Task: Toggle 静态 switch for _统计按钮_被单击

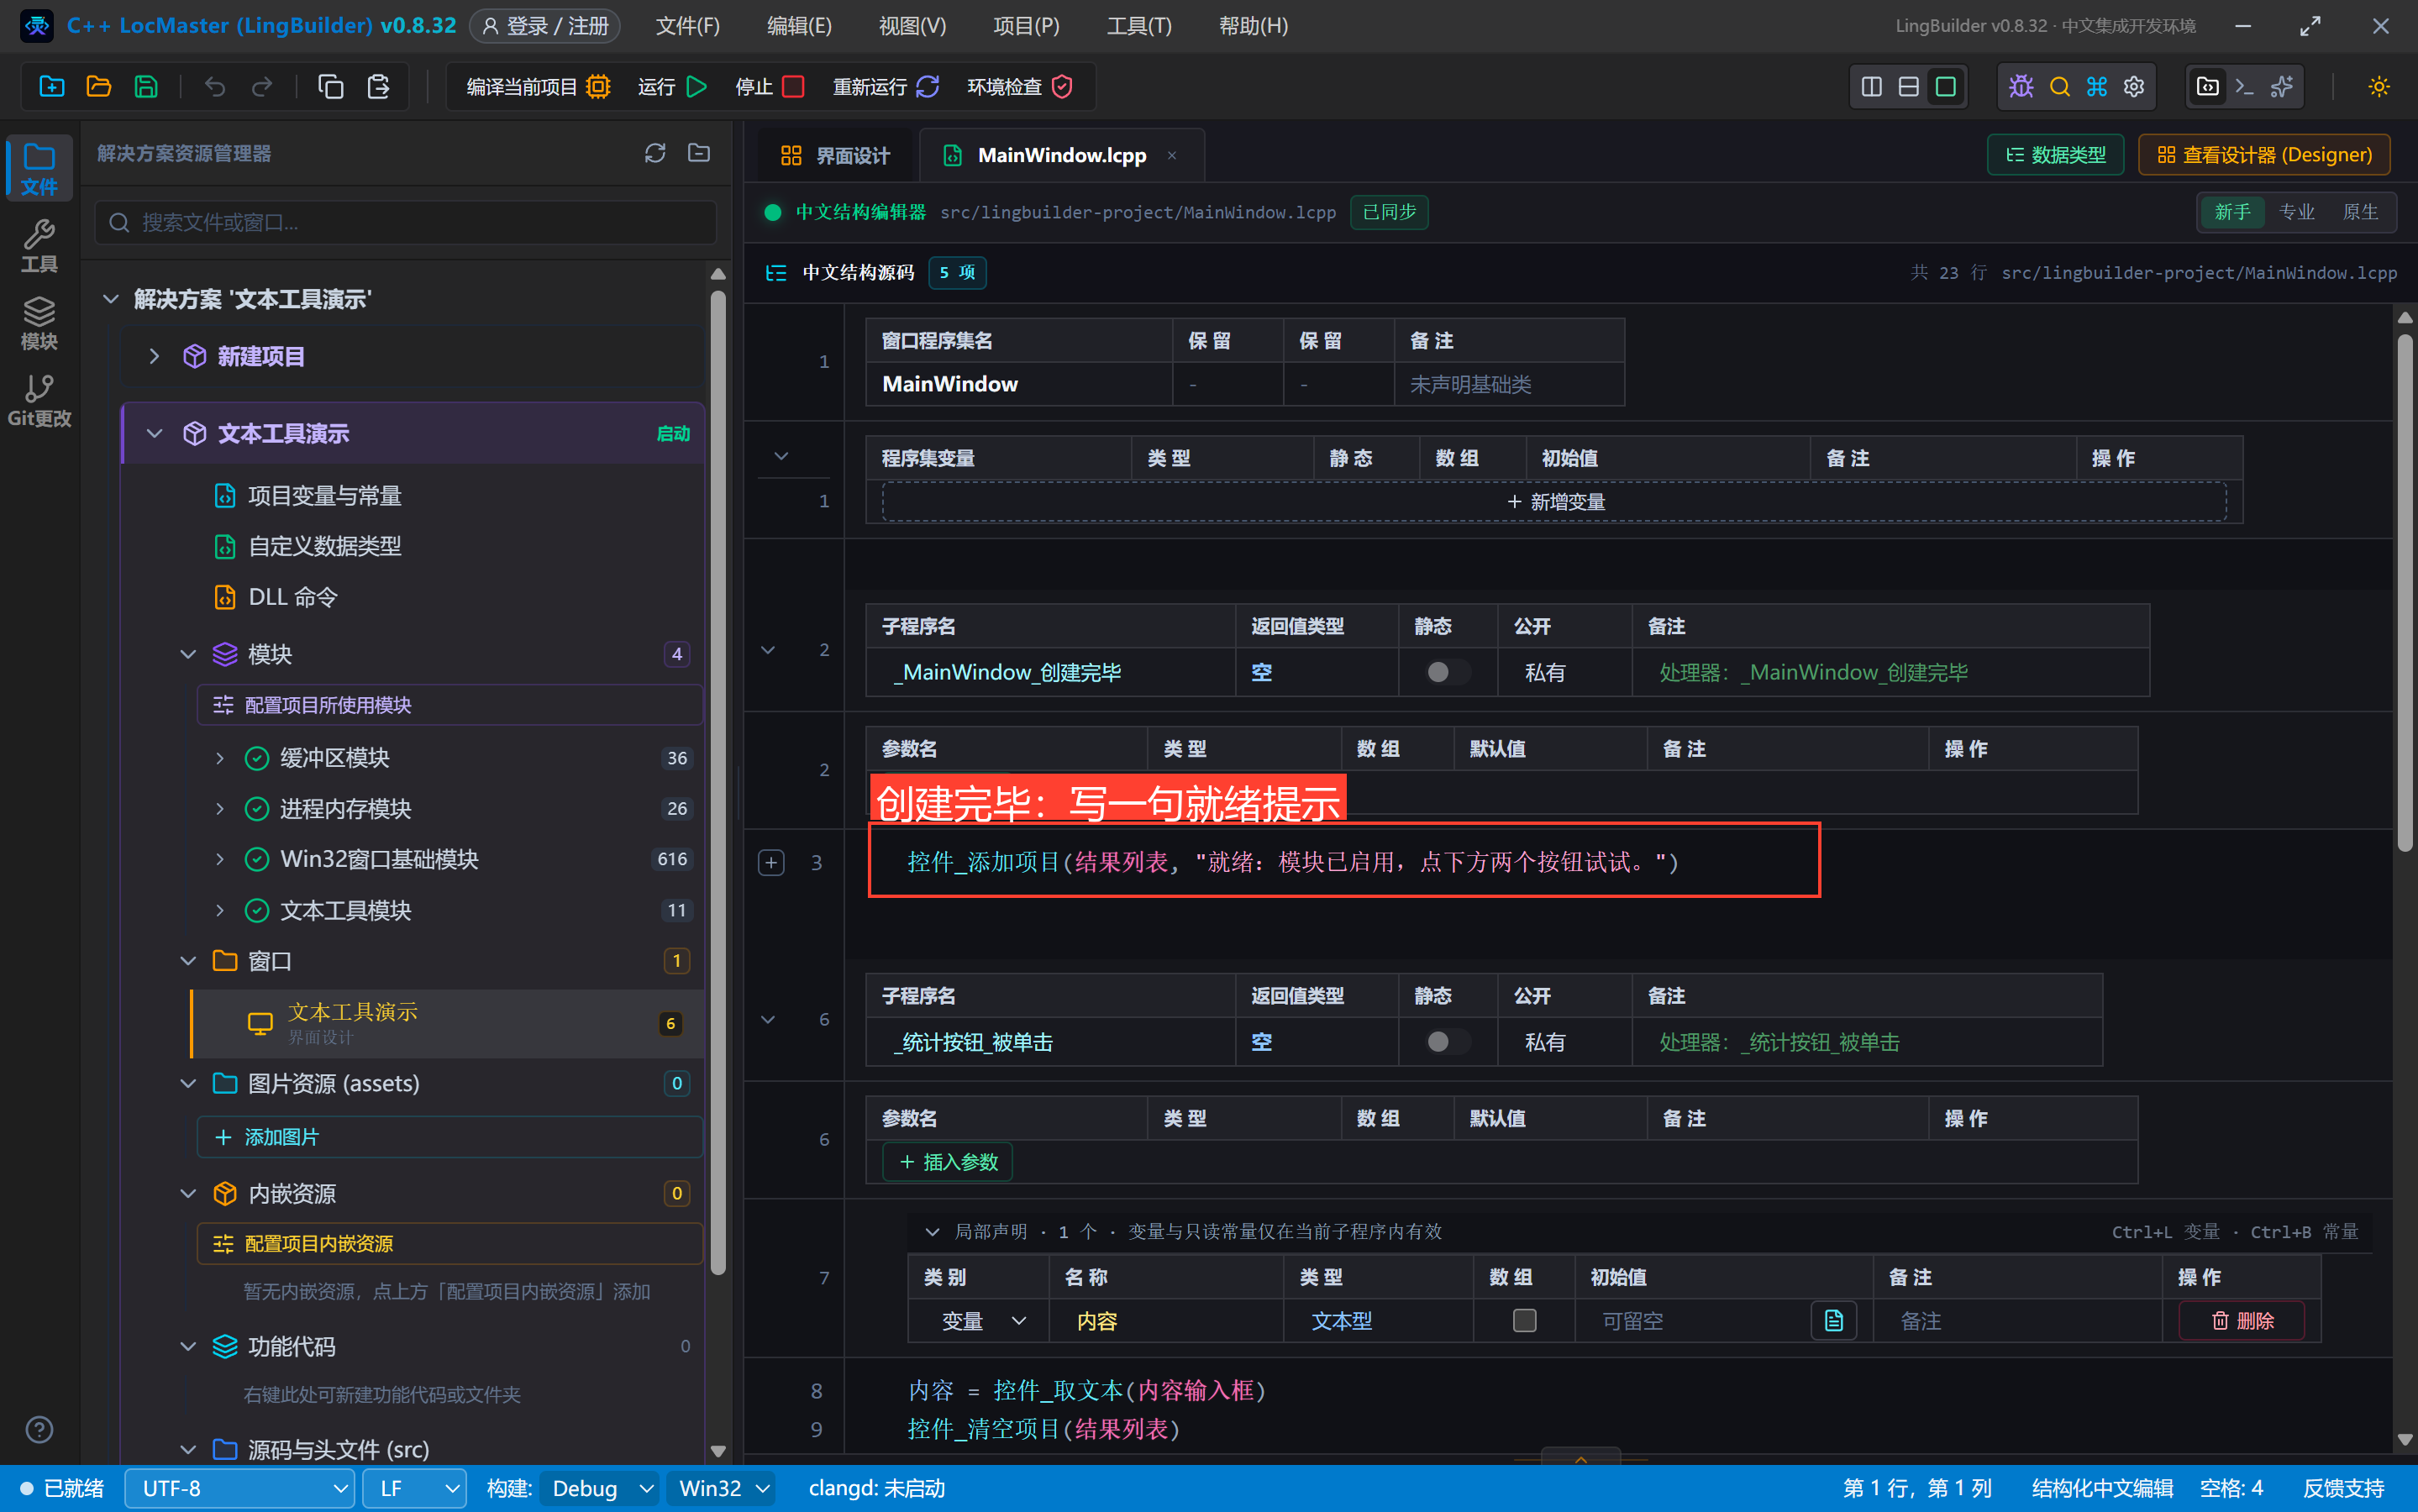Action: coord(1447,1042)
